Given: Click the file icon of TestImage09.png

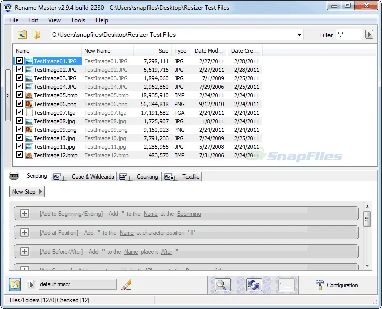Looking at the screenshot, I should pyautogui.click(x=29, y=130).
